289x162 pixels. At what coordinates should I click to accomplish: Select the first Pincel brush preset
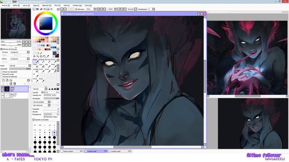pos(36,61)
